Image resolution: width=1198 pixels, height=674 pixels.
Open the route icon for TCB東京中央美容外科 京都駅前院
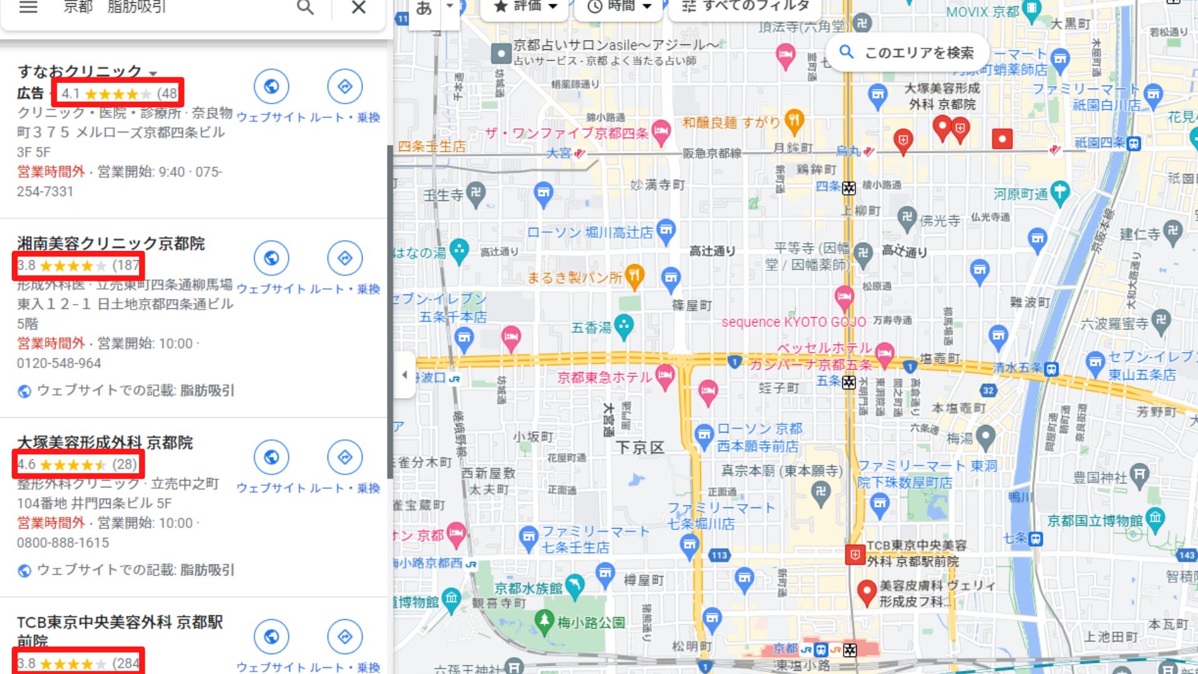point(345,637)
